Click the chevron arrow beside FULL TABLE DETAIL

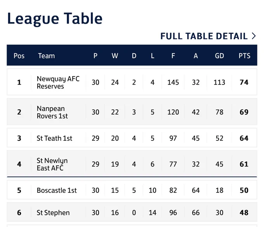tap(254, 36)
